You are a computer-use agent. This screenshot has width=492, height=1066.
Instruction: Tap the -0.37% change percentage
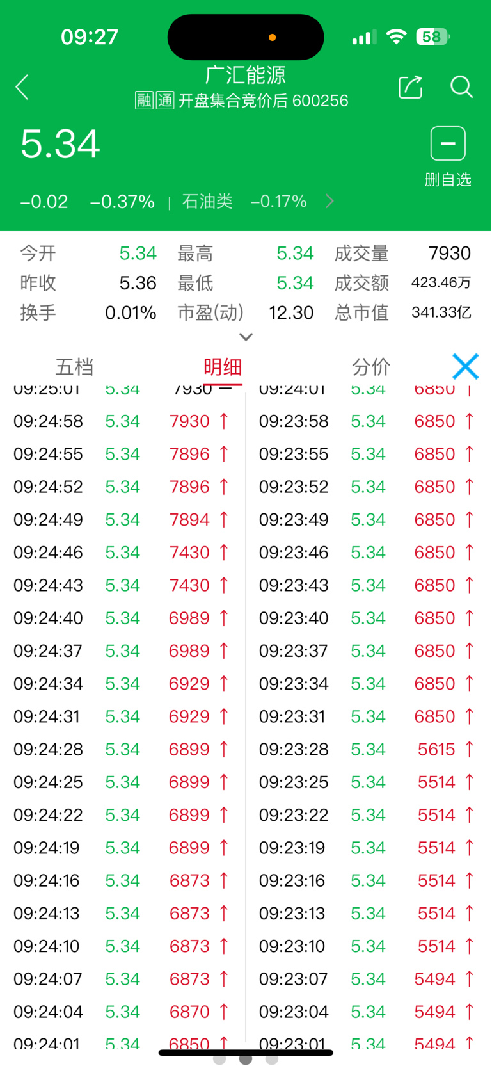122,202
